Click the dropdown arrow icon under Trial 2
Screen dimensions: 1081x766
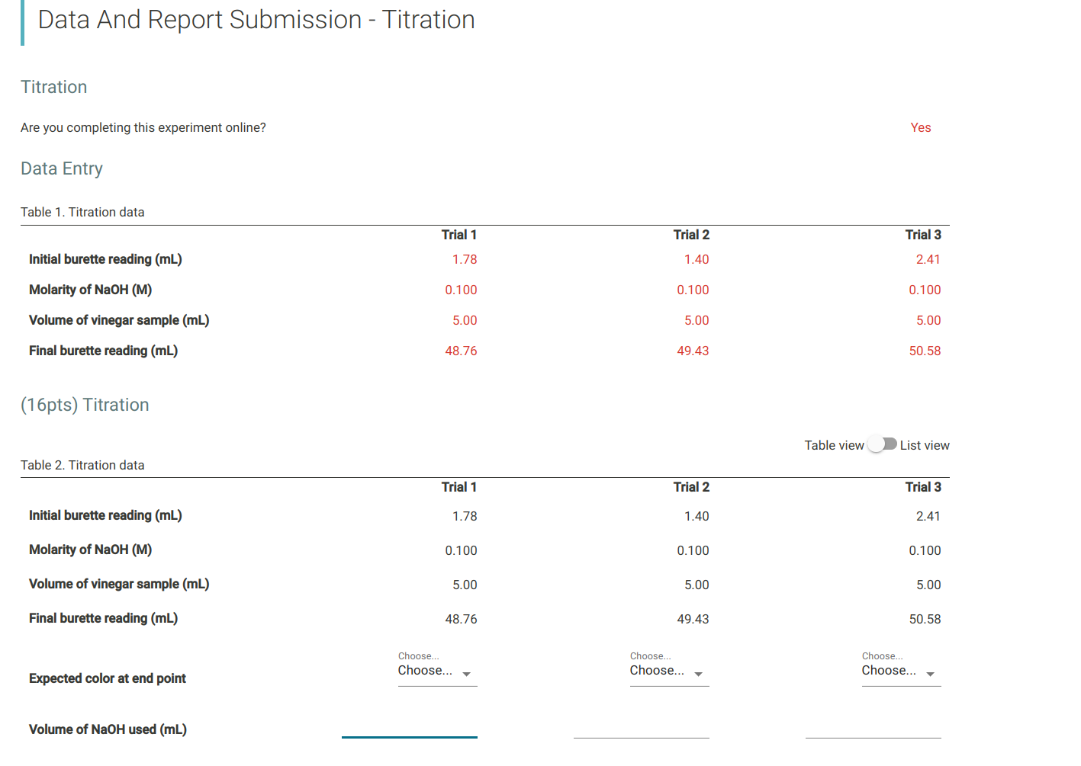click(700, 674)
